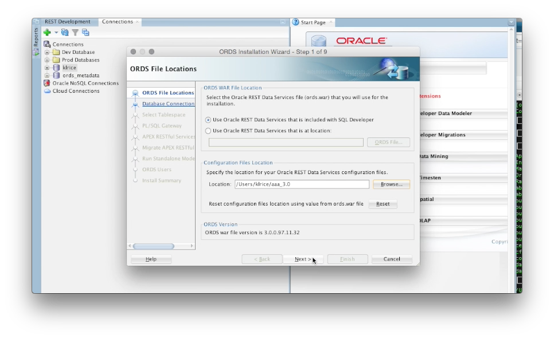The image size is (554, 339).
Task: Click 'ORDS war file version is 3.0.0.97.11.32' text
Action: click(252, 232)
